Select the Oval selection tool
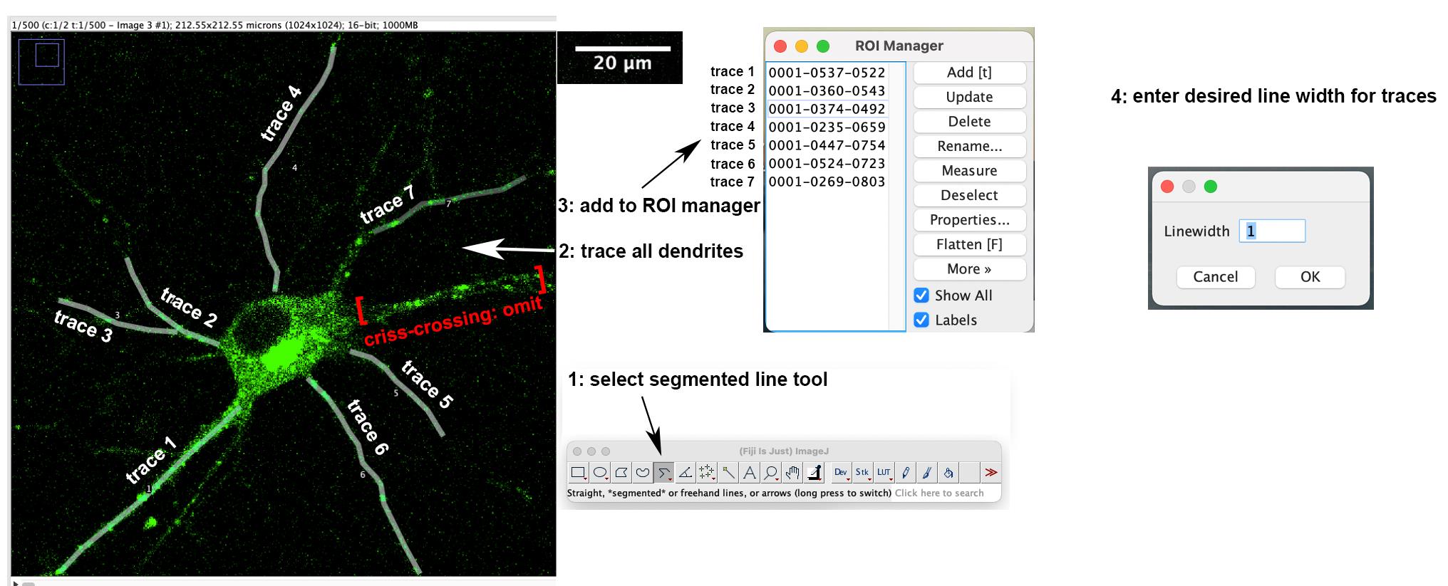Viewport: 1448px width, 586px height. click(x=600, y=472)
